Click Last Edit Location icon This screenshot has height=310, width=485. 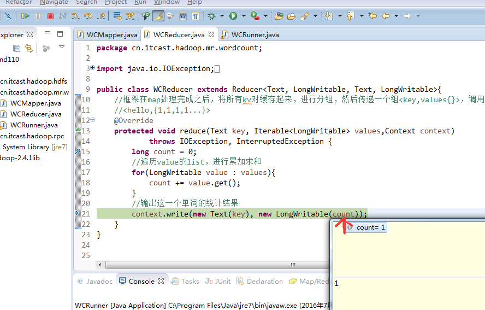coord(372,16)
